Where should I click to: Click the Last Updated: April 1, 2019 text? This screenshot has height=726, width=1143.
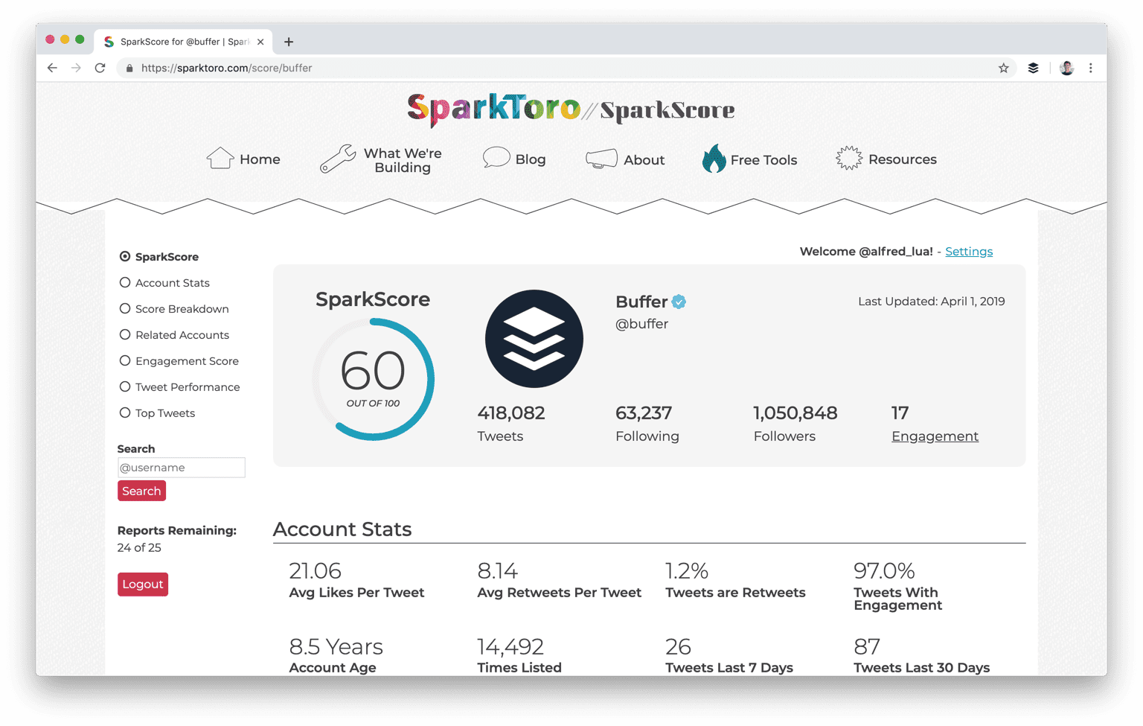click(x=932, y=302)
